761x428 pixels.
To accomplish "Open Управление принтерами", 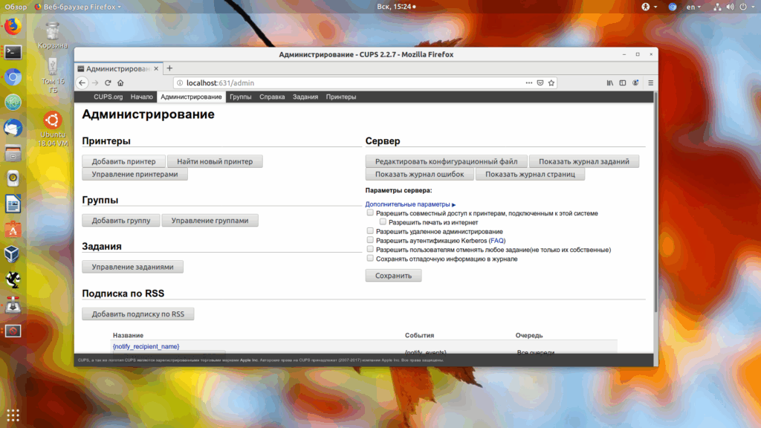I will coord(135,174).
